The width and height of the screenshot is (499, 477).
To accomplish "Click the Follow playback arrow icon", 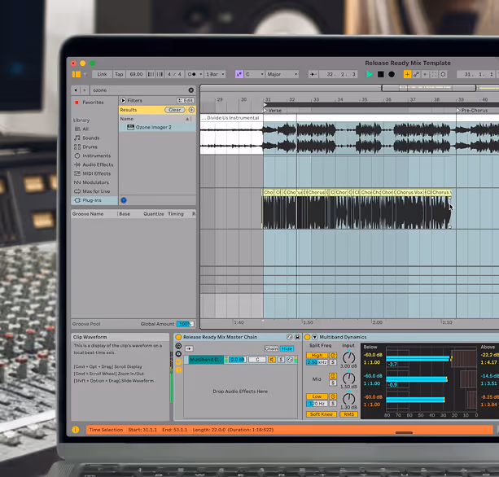I will pos(313,74).
